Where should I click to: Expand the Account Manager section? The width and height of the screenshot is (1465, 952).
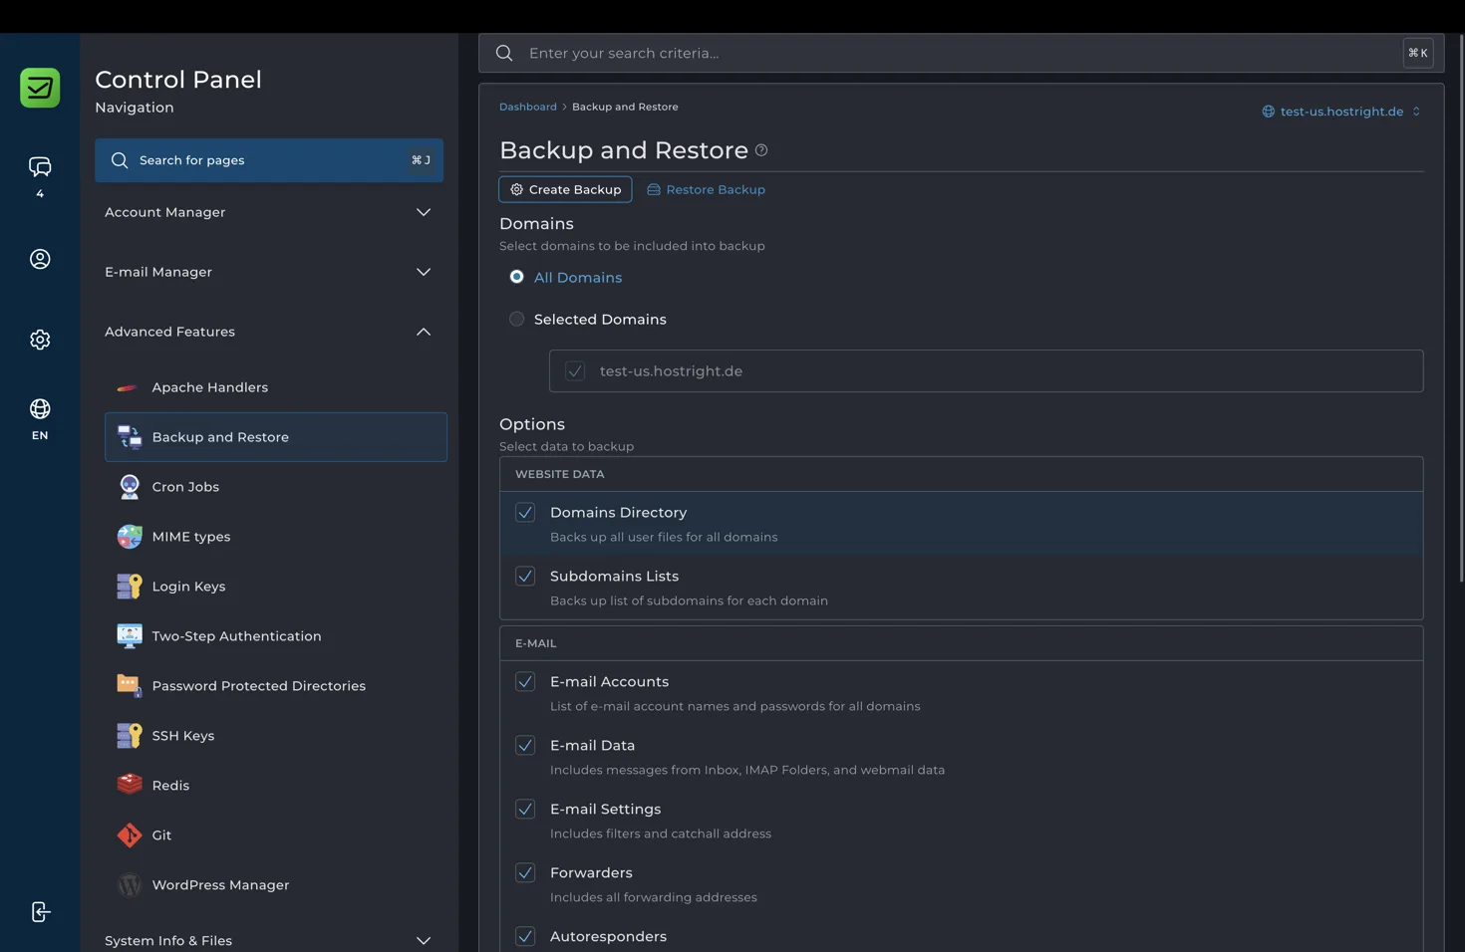[x=269, y=212]
